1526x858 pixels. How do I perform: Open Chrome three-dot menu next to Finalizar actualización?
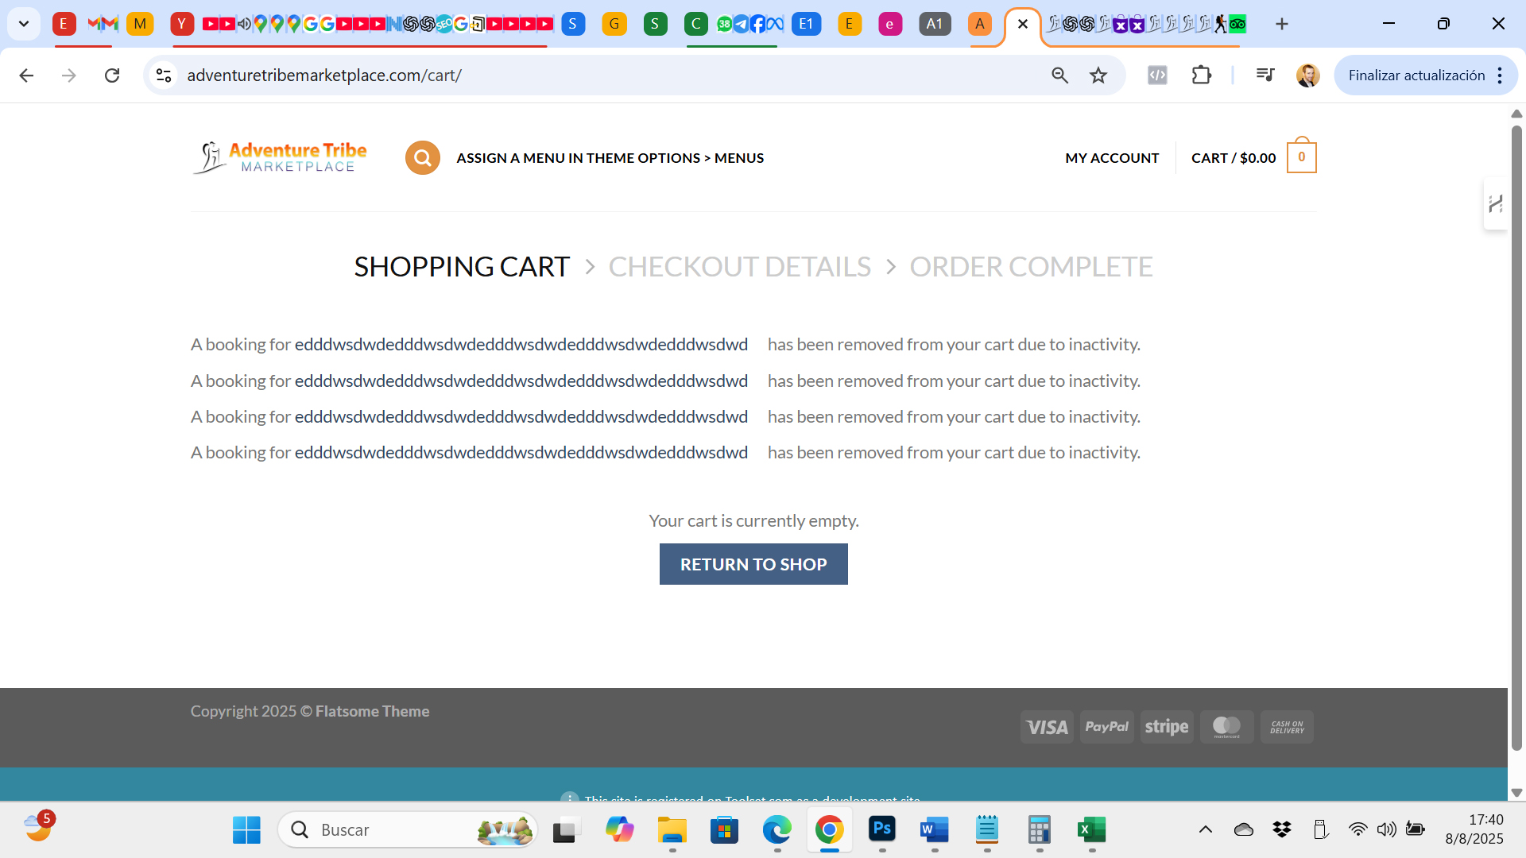tap(1500, 75)
